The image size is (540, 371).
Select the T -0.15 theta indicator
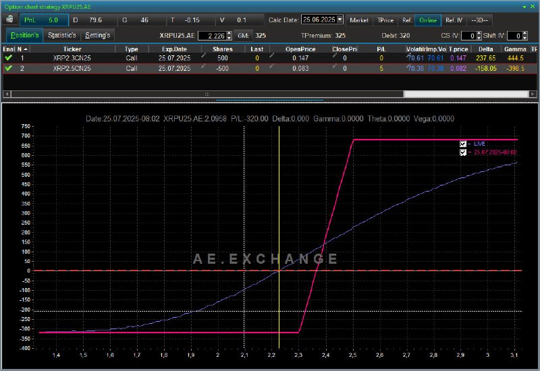(191, 20)
